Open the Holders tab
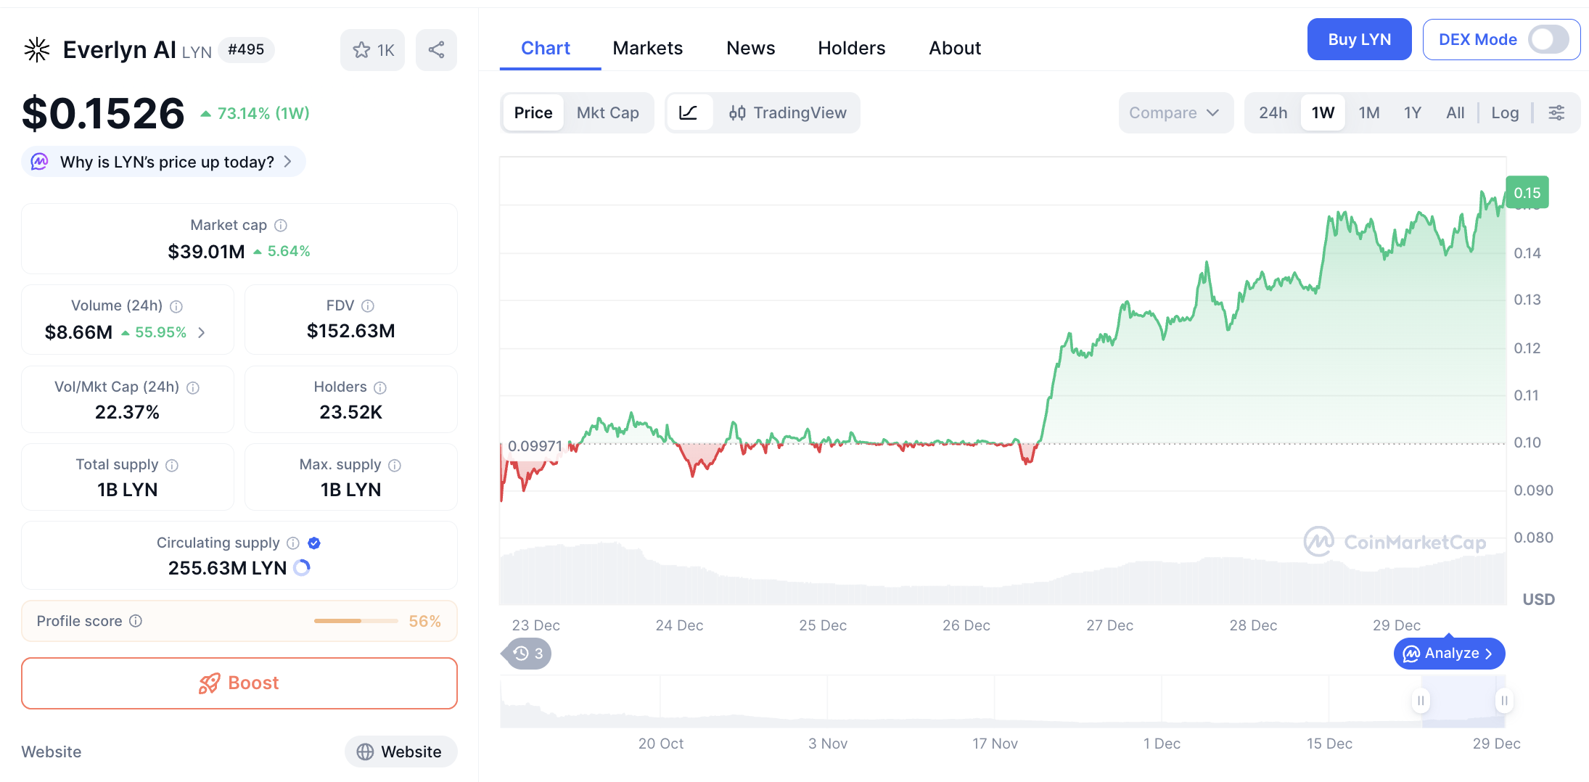Viewport: 1589px width, 782px height. [851, 48]
